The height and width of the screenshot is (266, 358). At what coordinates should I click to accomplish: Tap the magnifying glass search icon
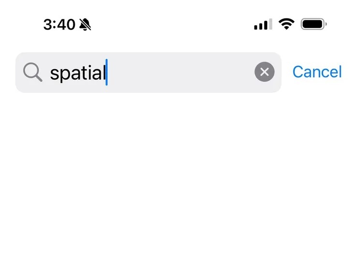coord(32,73)
